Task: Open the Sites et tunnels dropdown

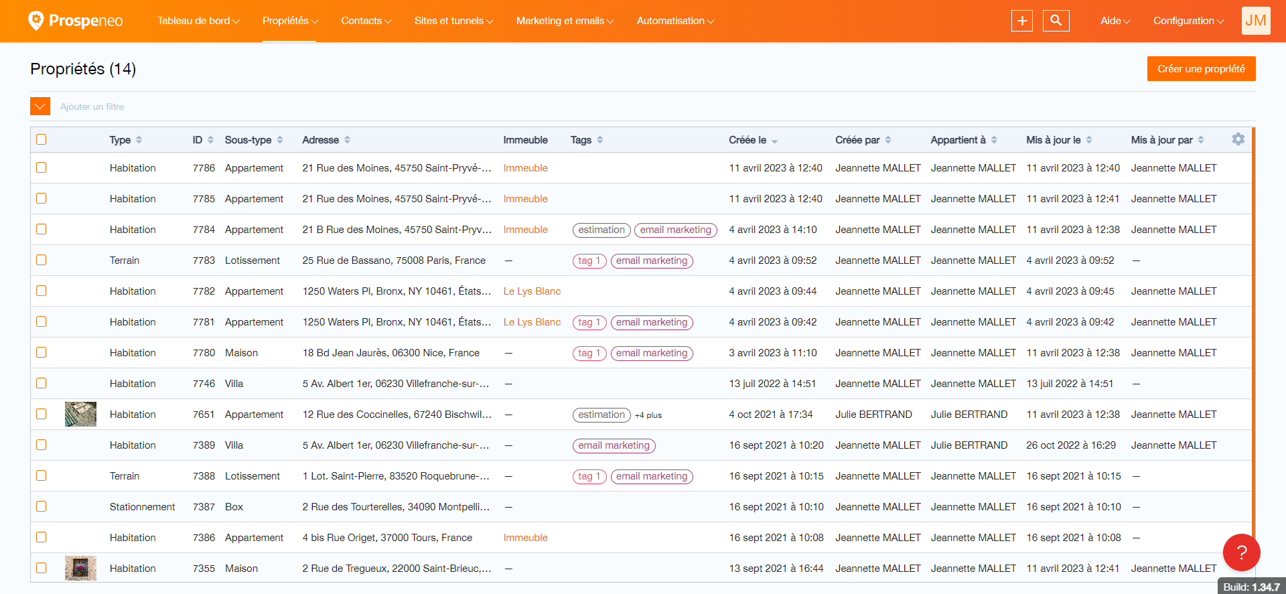Action: click(x=453, y=21)
